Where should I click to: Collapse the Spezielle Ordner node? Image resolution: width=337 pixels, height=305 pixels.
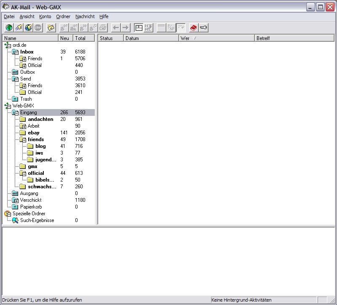coord(9,214)
